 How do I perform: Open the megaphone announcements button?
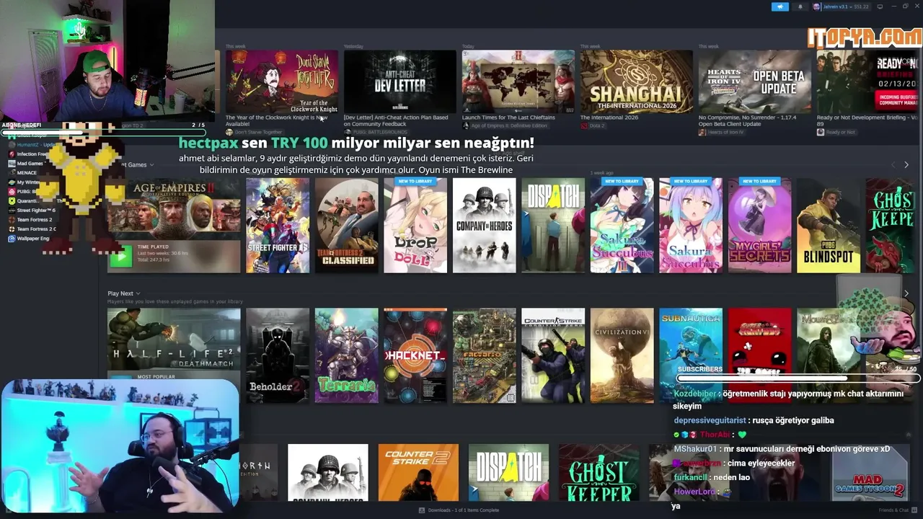(x=780, y=6)
